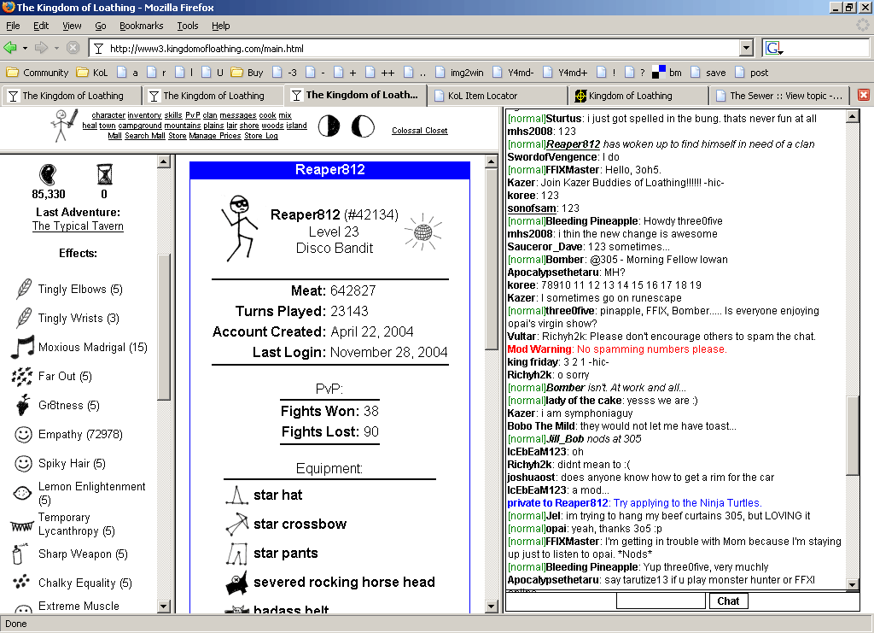
Task: Close the current tab with red X
Action: tap(864, 95)
